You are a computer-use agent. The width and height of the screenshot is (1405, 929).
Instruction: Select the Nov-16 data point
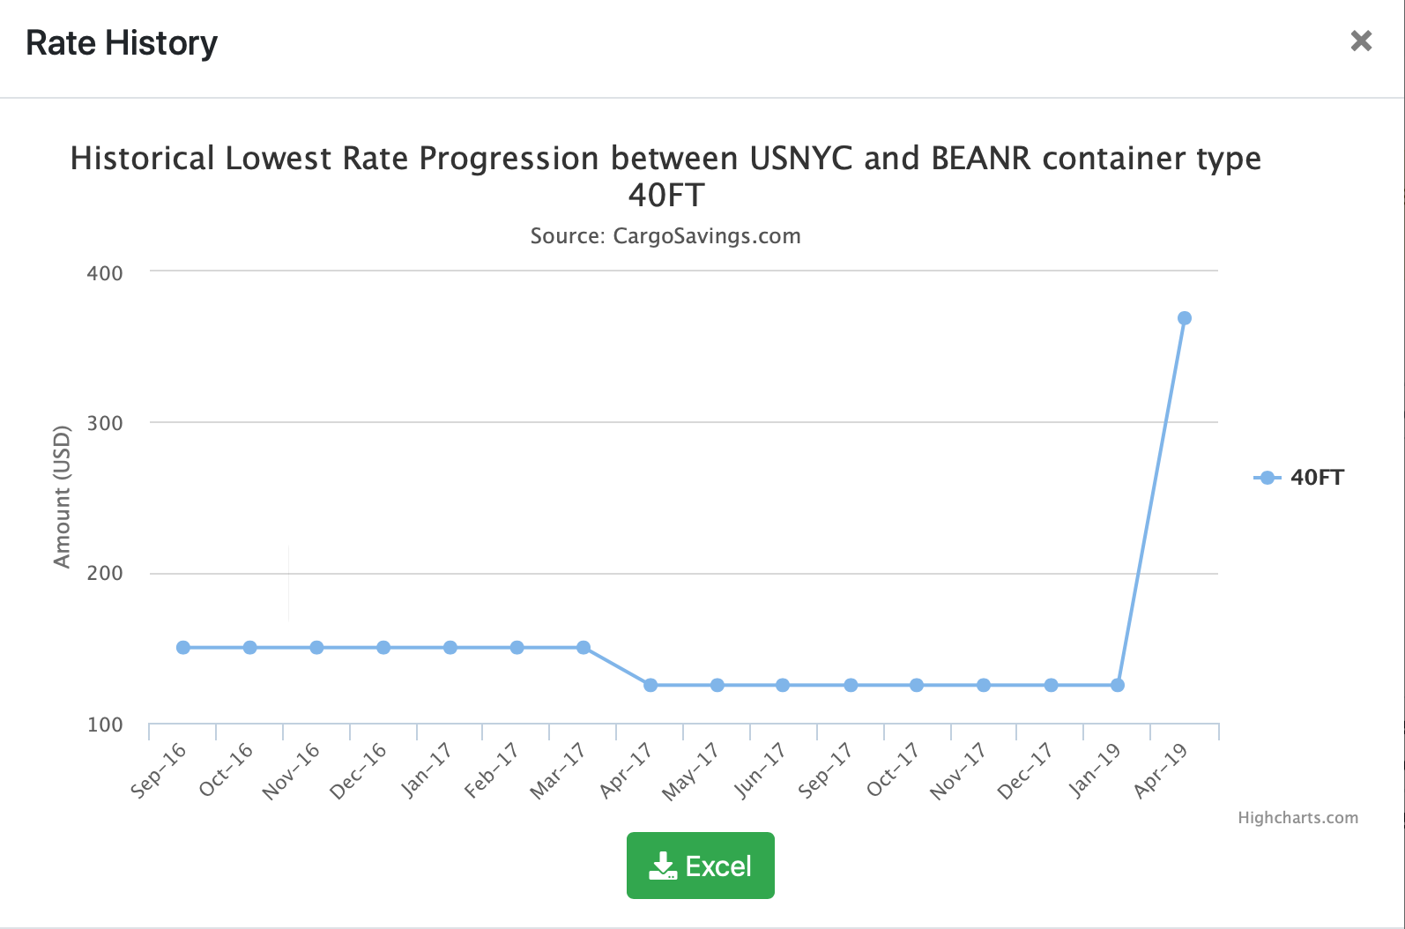(x=316, y=648)
